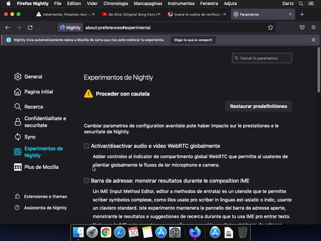
Task: Enable the WebRTC global mute checkbox
Action: (x=87, y=146)
